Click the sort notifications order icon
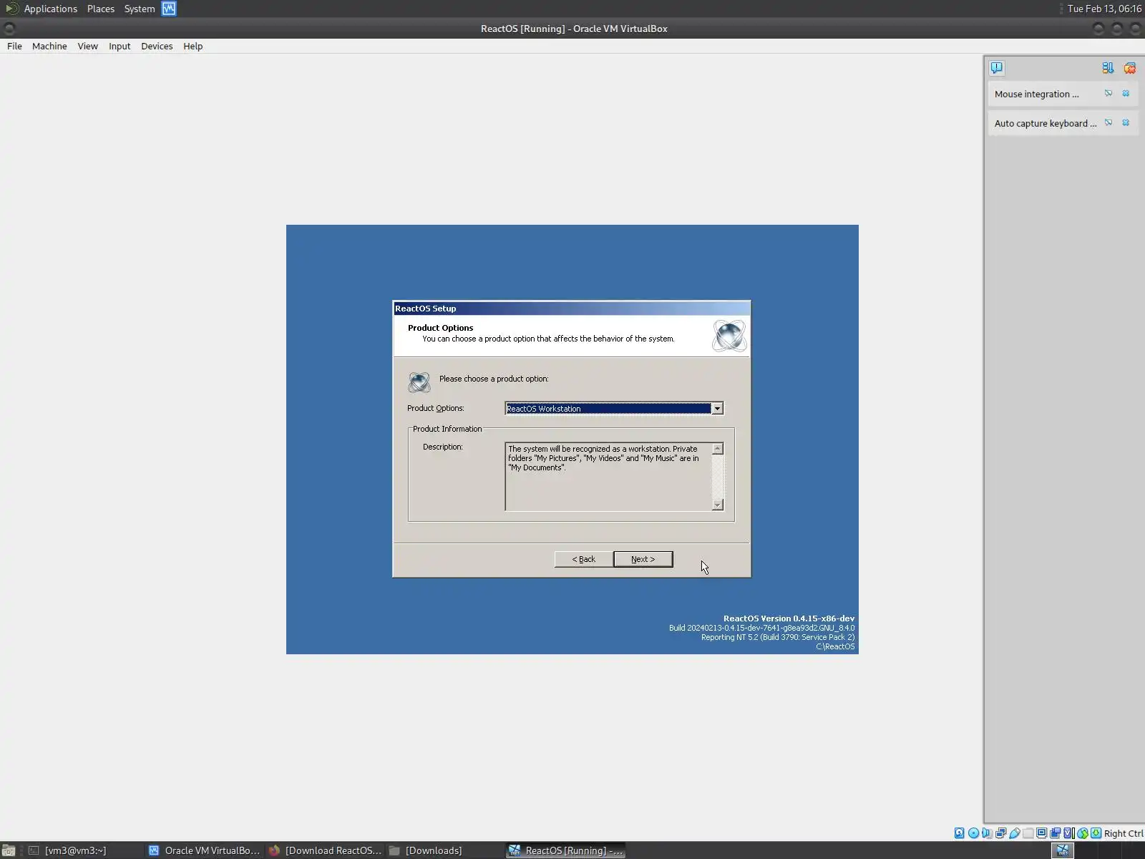The width and height of the screenshot is (1145, 859). [1108, 68]
